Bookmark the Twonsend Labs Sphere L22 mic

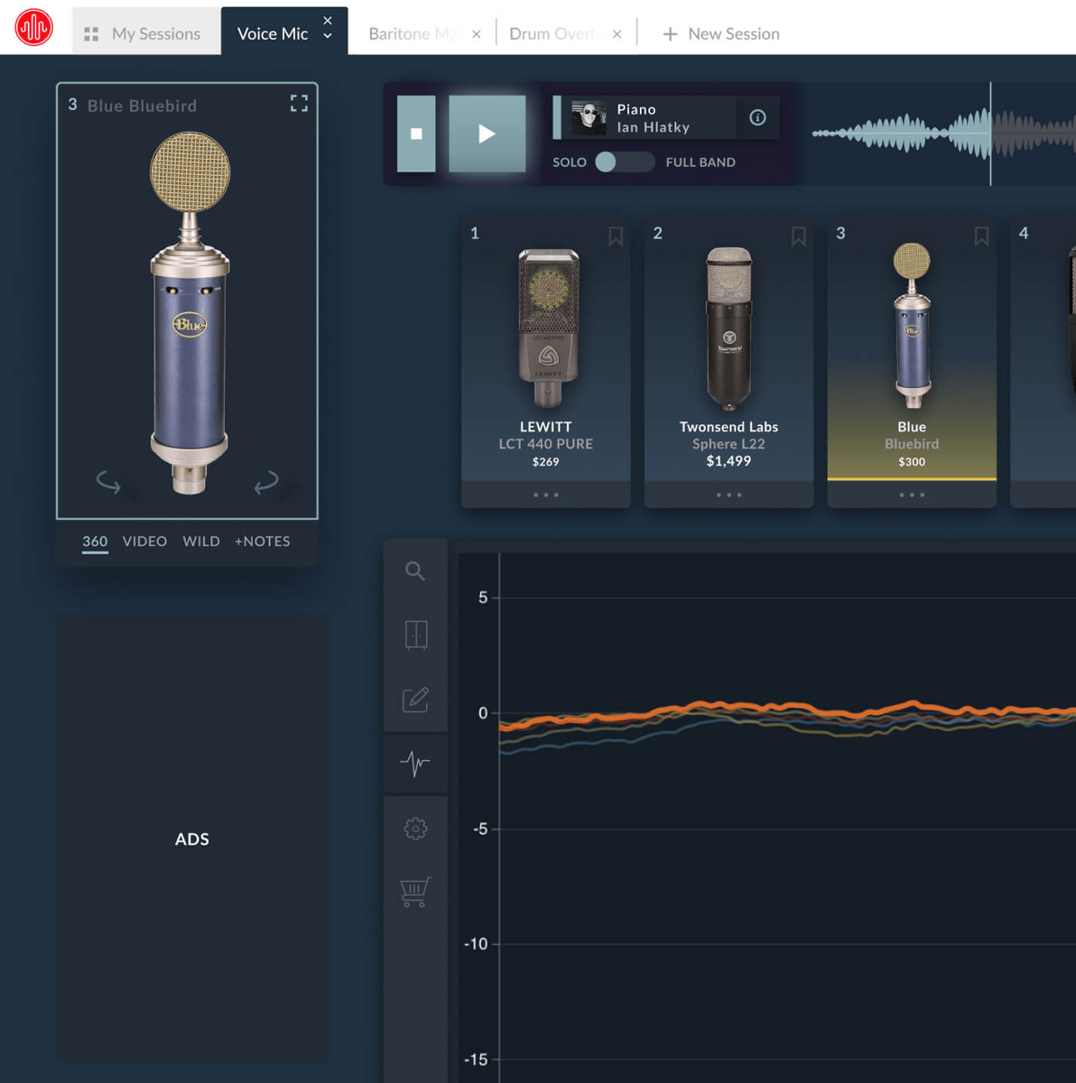click(798, 236)
